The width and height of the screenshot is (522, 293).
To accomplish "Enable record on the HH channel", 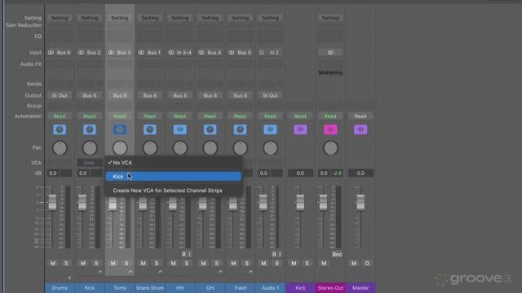I will [184, 254].
